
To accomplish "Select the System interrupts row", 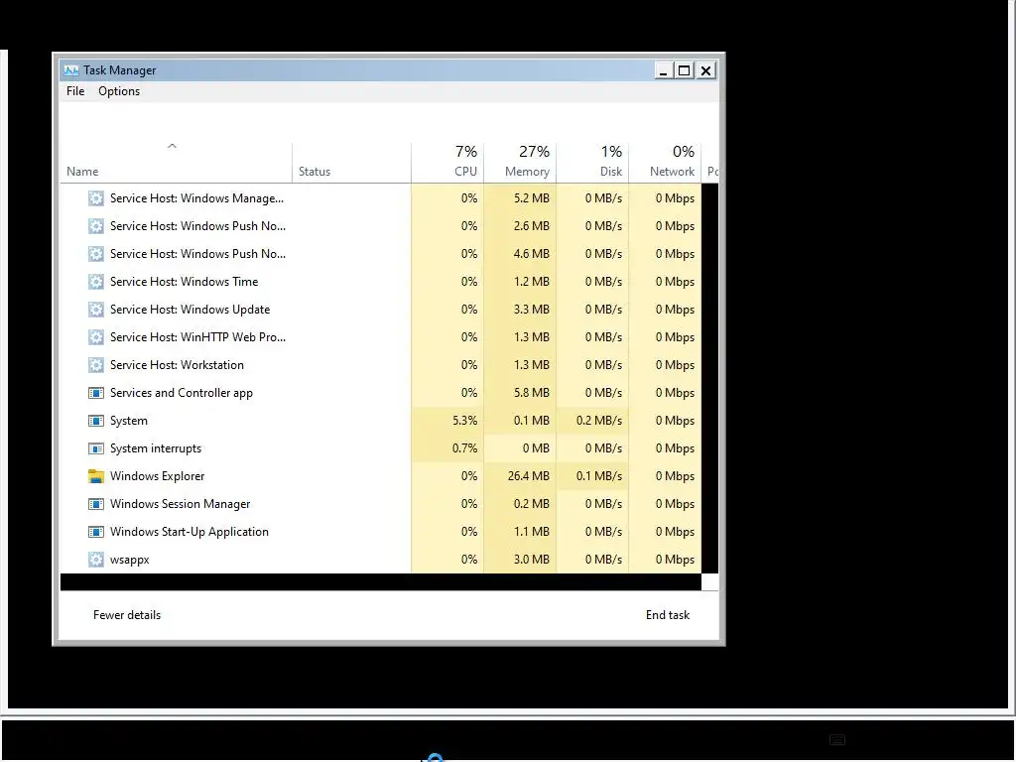I will [x=381, y=448].
